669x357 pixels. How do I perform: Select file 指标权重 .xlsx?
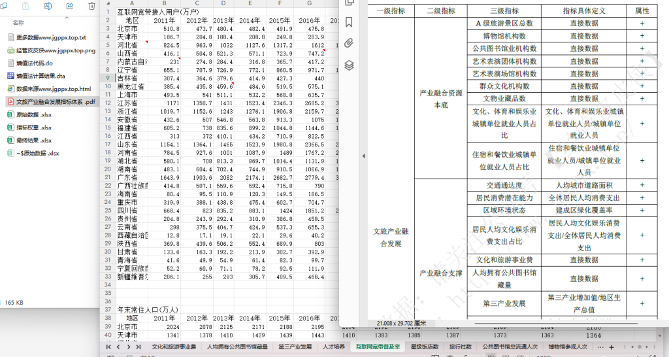(x=29, y=127)
